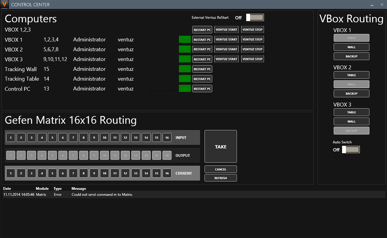387x238 pixels.
Task: Select matrix INPUT number 5
Action: click(x=52, y=137)
